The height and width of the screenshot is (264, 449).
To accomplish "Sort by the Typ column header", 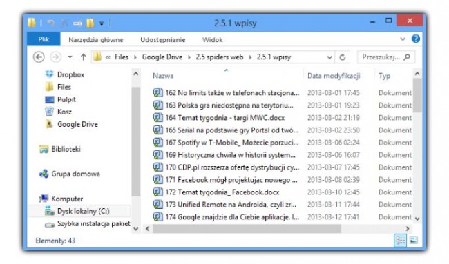I will pos(384,76).
